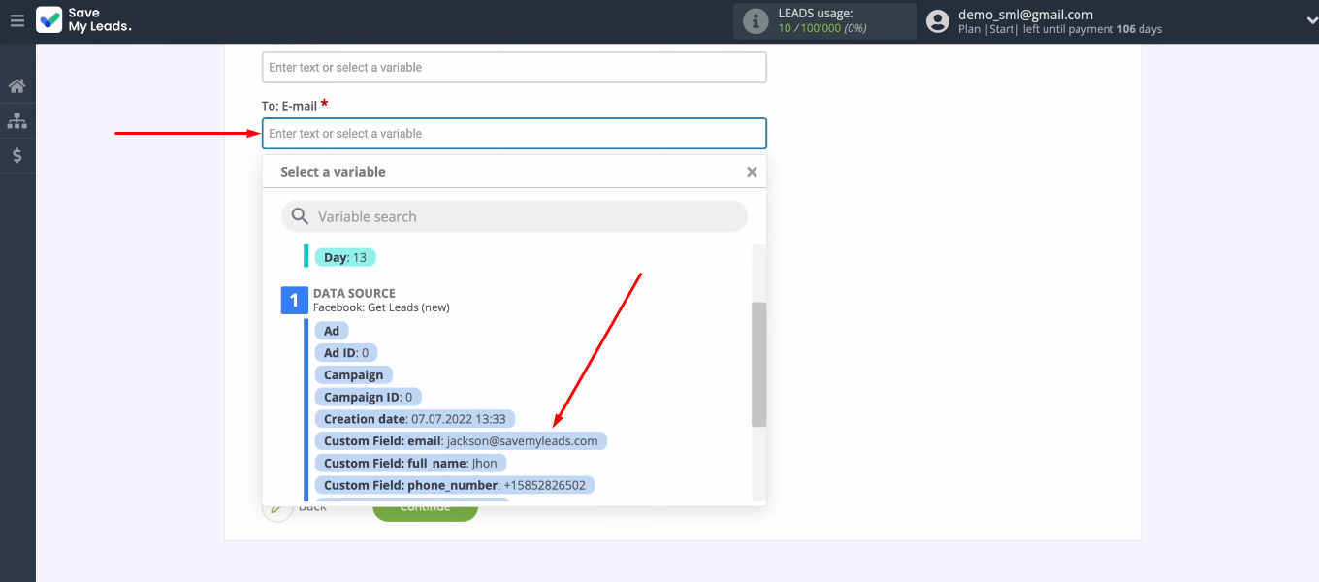Open the hamburger menu in top bar
Screen dimensions: 1319x582
tap(16, 20)
